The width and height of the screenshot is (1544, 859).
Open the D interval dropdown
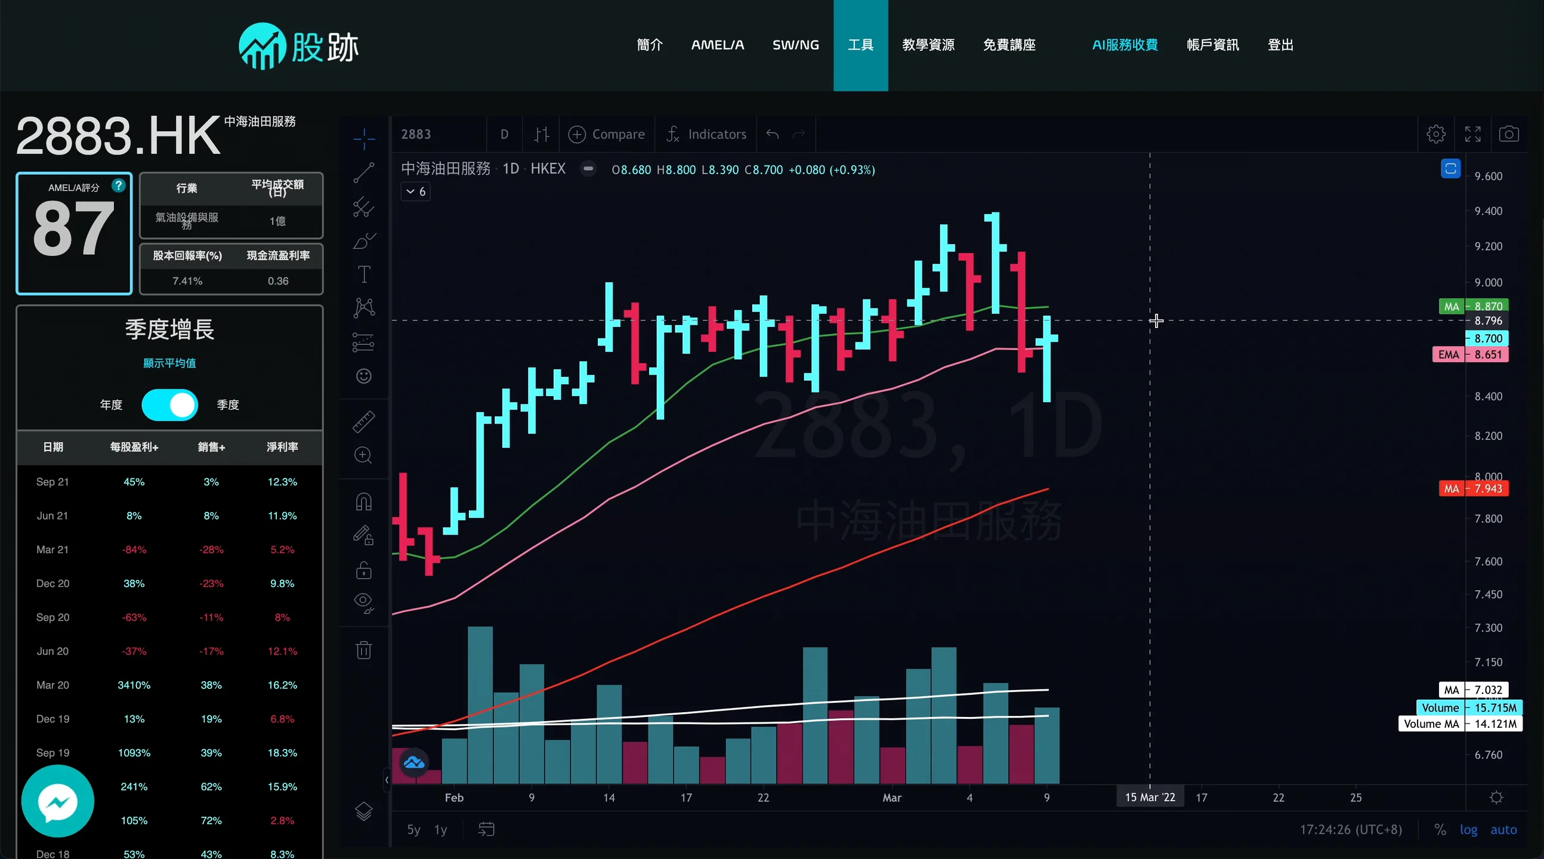(x=504, y=134)
